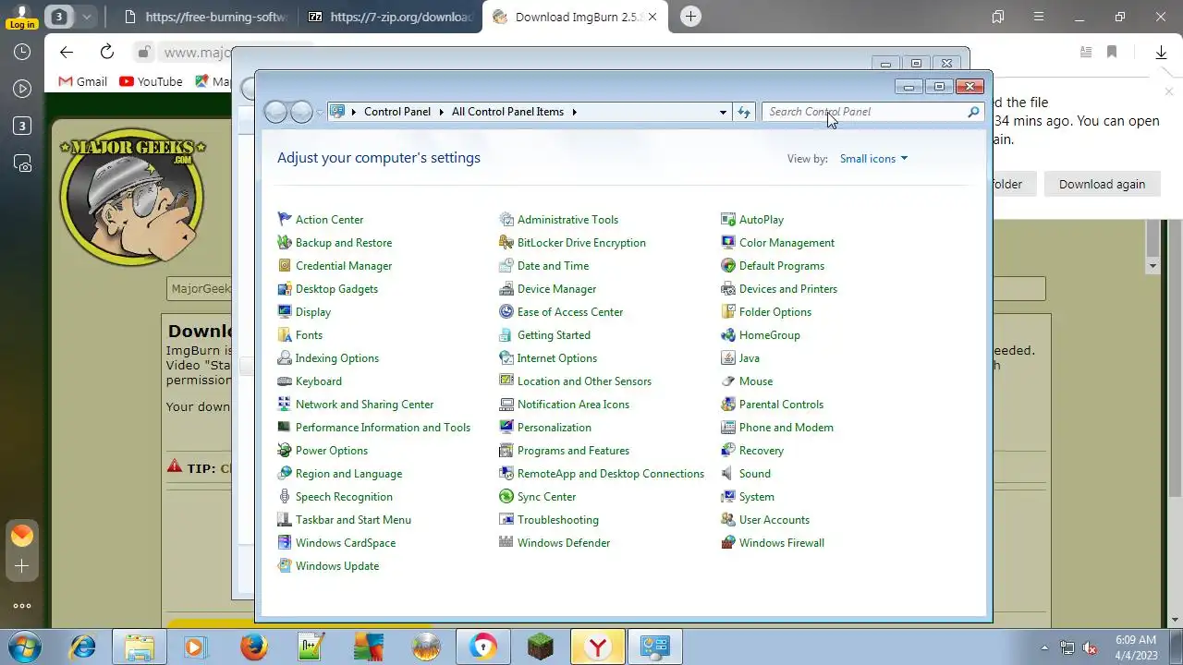Click the system tray volume icon
Screen dimensions: 1183x665
click(x=1091, y=647)
